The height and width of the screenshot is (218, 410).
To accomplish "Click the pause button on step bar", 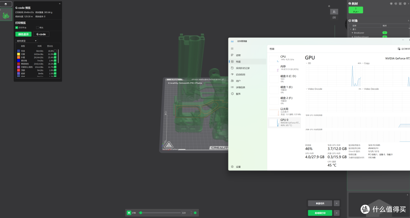I will [129, 213].
